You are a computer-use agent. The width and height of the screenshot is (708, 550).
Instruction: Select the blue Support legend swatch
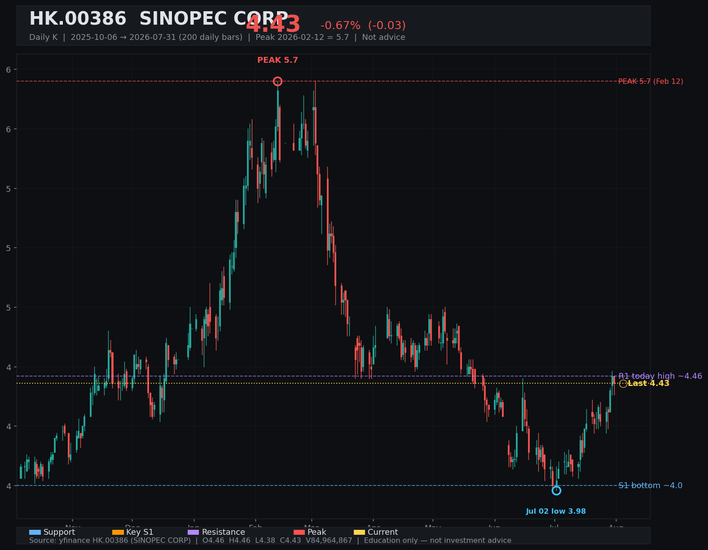[35, 532]
